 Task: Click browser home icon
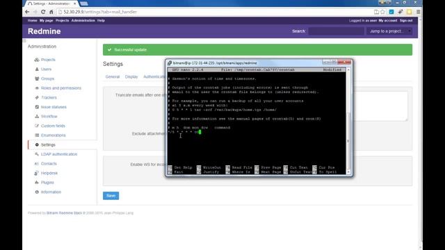51,12
